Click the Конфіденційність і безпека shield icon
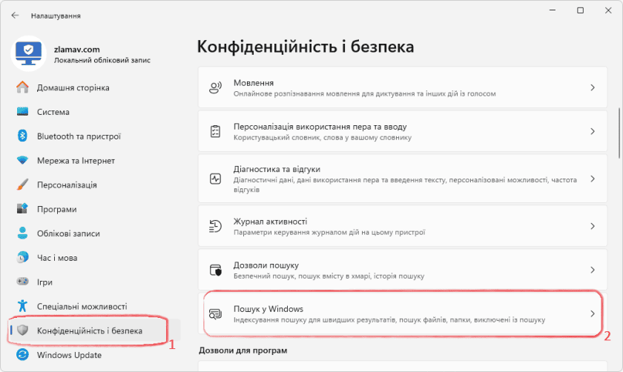Viewport: 623px width, 372px height. pyautogui.click(x=23, y=331)
